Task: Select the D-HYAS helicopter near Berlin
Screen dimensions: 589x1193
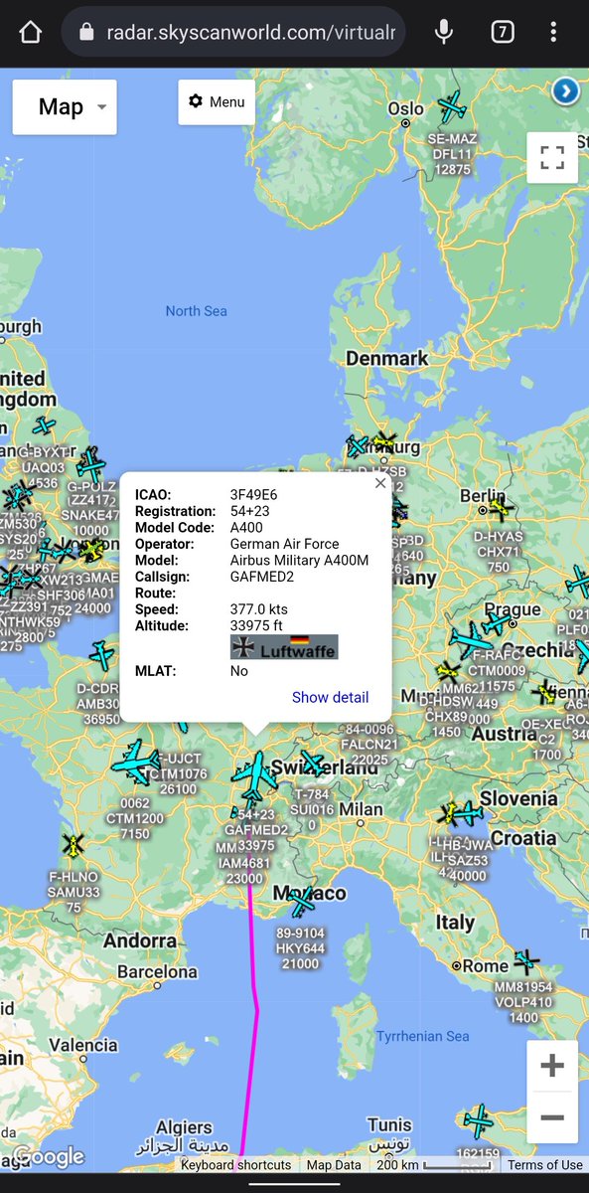Action: pyautogui.click(x=500, y=509)
